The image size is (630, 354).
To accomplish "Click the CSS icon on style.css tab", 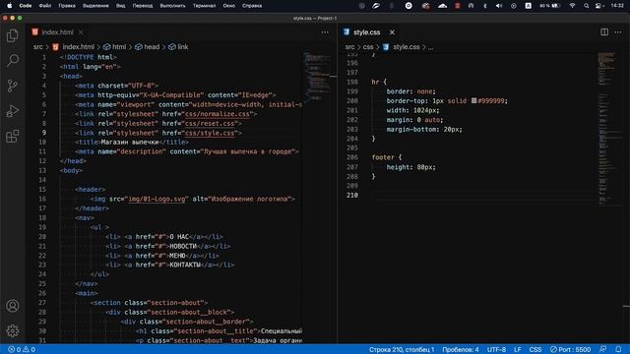I will (346, 32).
